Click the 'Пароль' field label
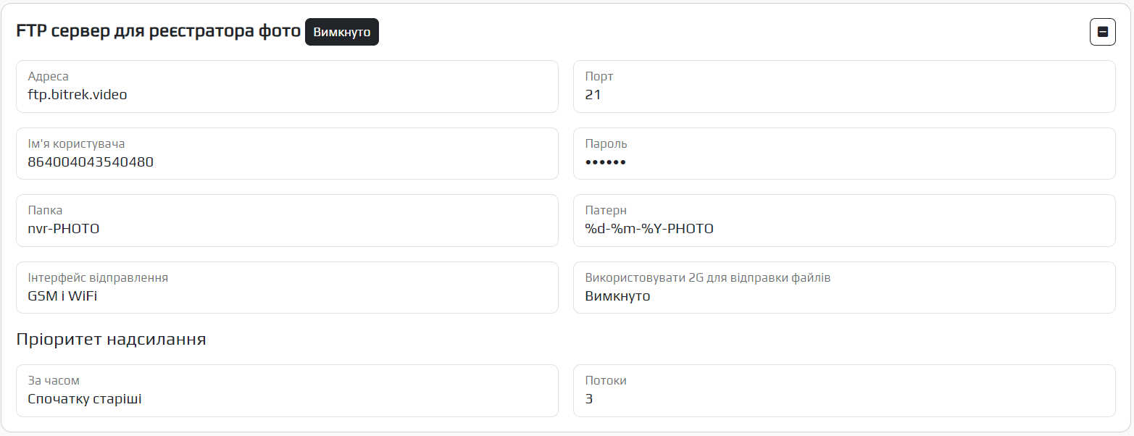 tap(606, 143)
